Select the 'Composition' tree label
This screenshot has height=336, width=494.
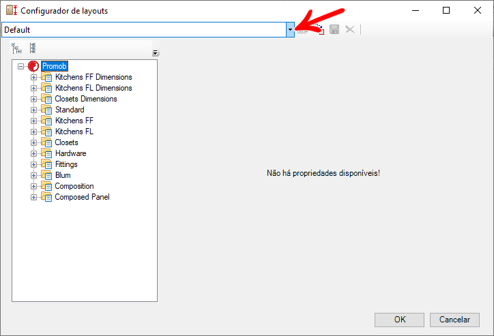[74, 186]
